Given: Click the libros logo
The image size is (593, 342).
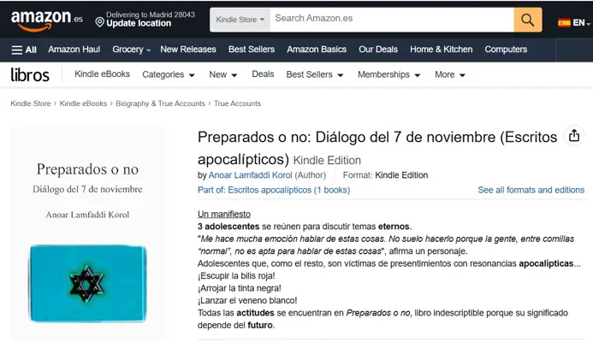Looking at the screenshot, I should coord(30,74).
